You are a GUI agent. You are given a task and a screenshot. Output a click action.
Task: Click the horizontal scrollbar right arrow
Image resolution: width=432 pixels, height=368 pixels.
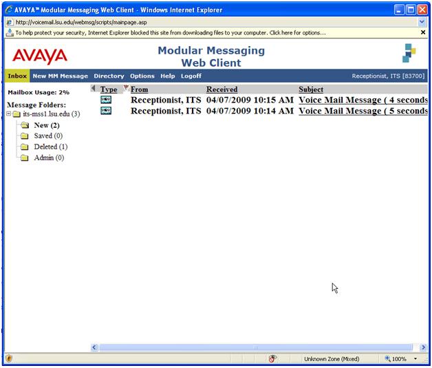coord(423,347)
